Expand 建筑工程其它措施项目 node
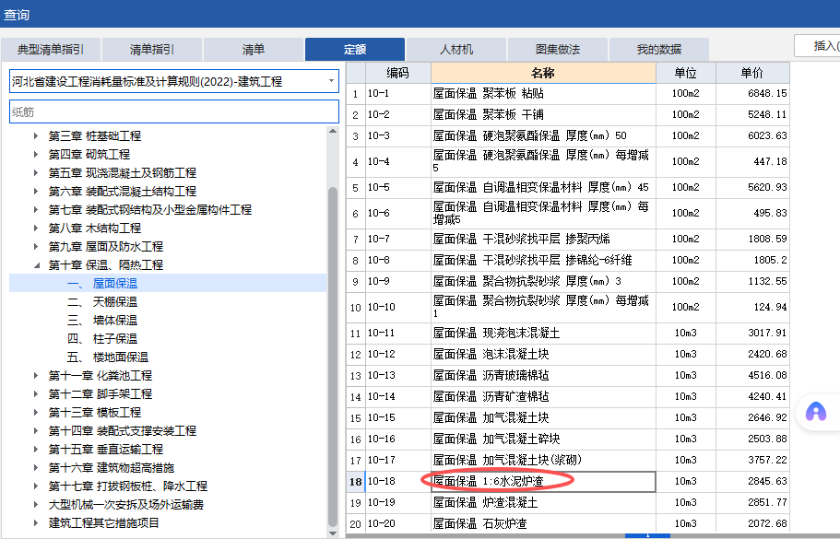 pyautogui.click(x=36, y=523)
